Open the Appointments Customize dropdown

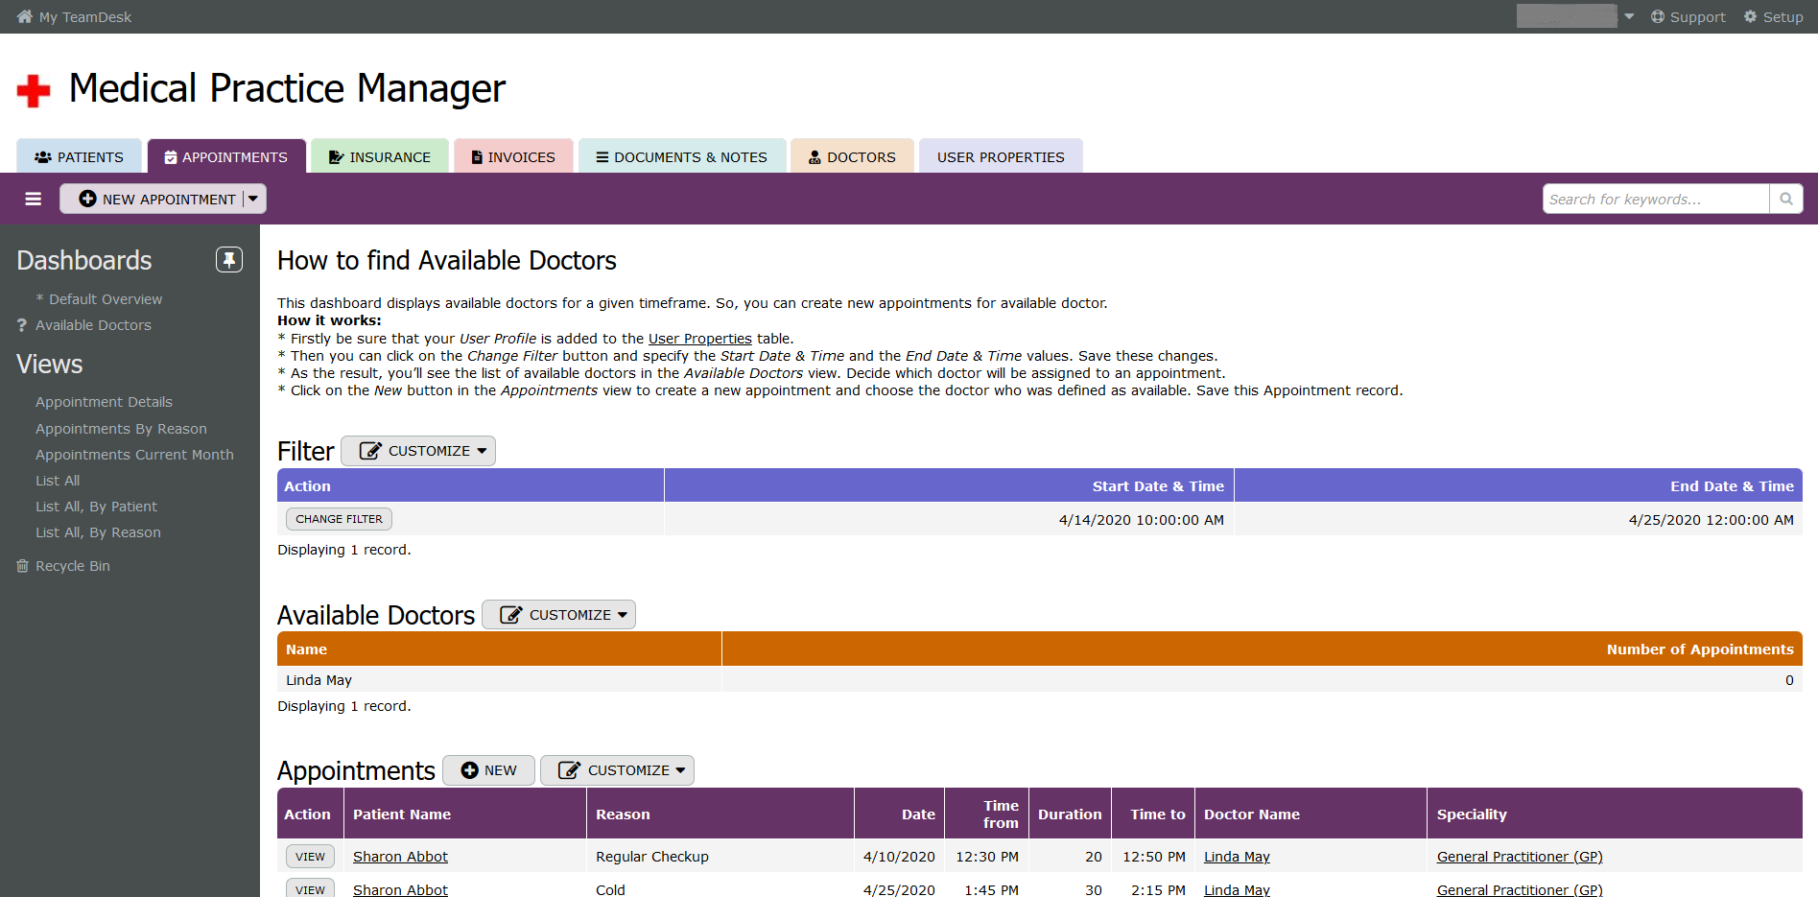pyautogui.click(x=617, y=770)
